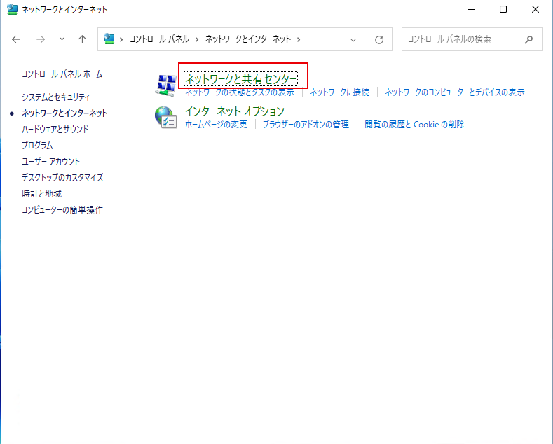Open the recent locations dropdown arrow
This screenshot has width=553, height=444.
pyautogui.click(x=62, y=40)
